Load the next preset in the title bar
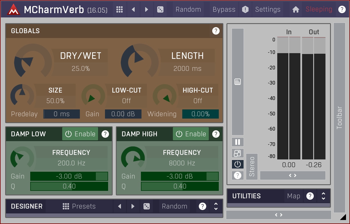 (x=146, y=9)
